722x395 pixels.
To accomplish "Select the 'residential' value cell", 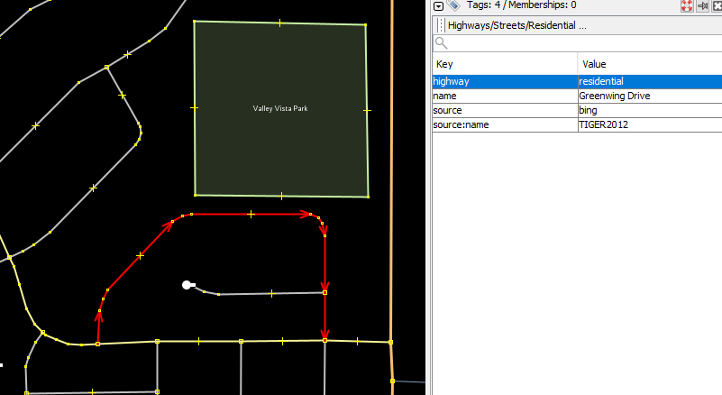I will click(x=650, y=81).
